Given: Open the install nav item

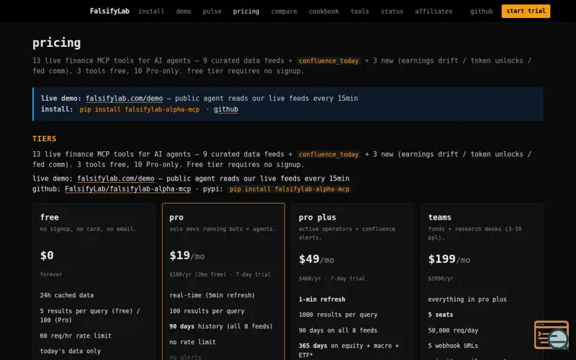Looking at the screenshot, I should point(151,12).
